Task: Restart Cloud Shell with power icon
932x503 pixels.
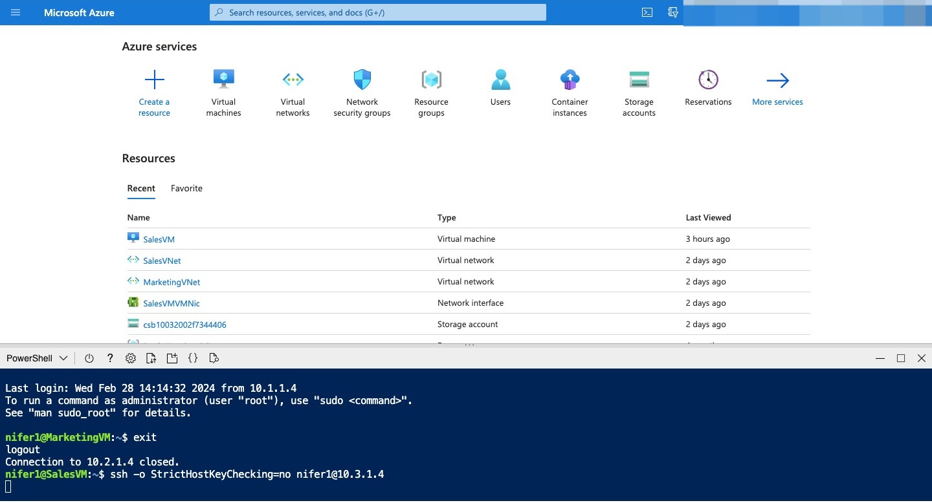Action: (89, 358)
